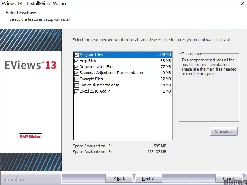Image resolution: width=247 pixels, height=185 pixels.
Task: Click the Change... button
Action: point(224,131)
